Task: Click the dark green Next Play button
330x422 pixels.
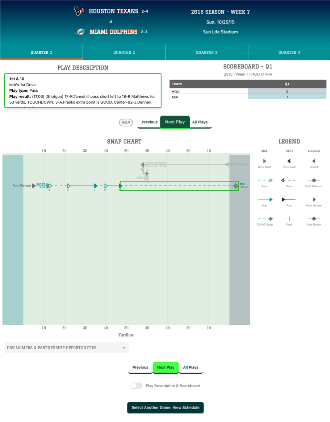Action: [x=175, y=122]
